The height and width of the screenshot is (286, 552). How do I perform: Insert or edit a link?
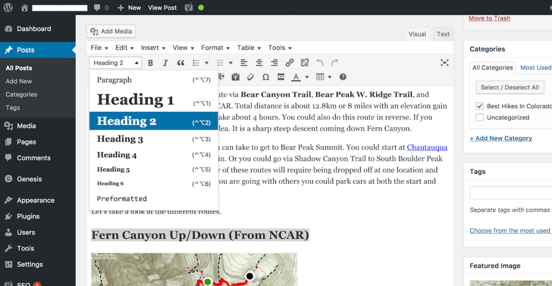click(x=289, y=63)
